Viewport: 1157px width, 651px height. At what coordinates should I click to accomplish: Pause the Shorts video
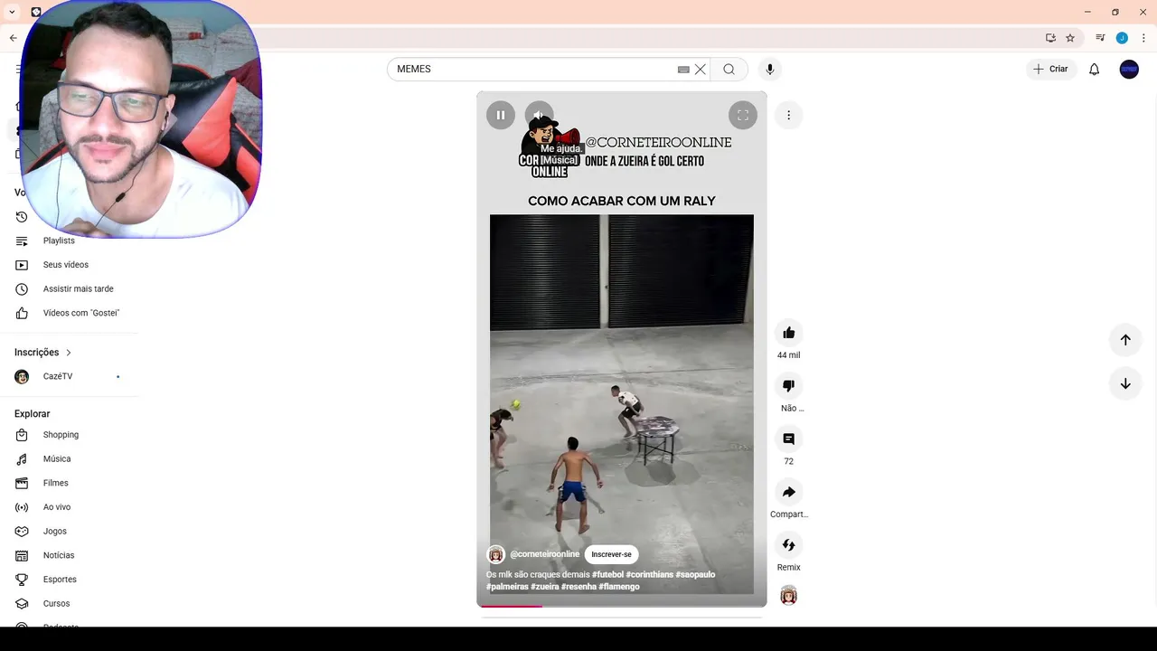click(x=501, y=115)
